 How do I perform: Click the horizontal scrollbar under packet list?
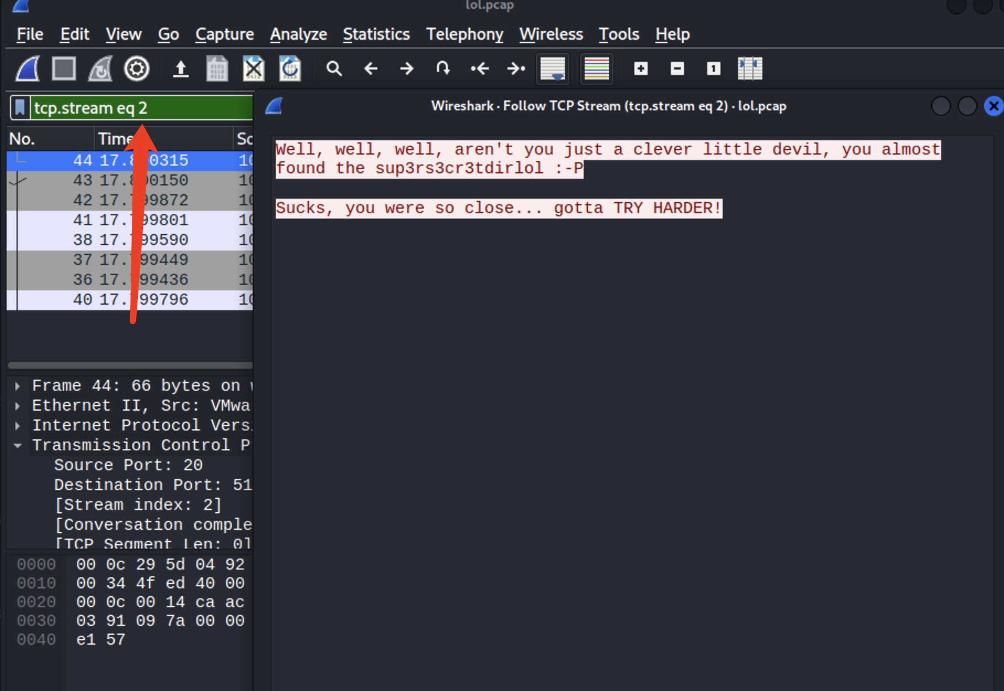(130, 365)
